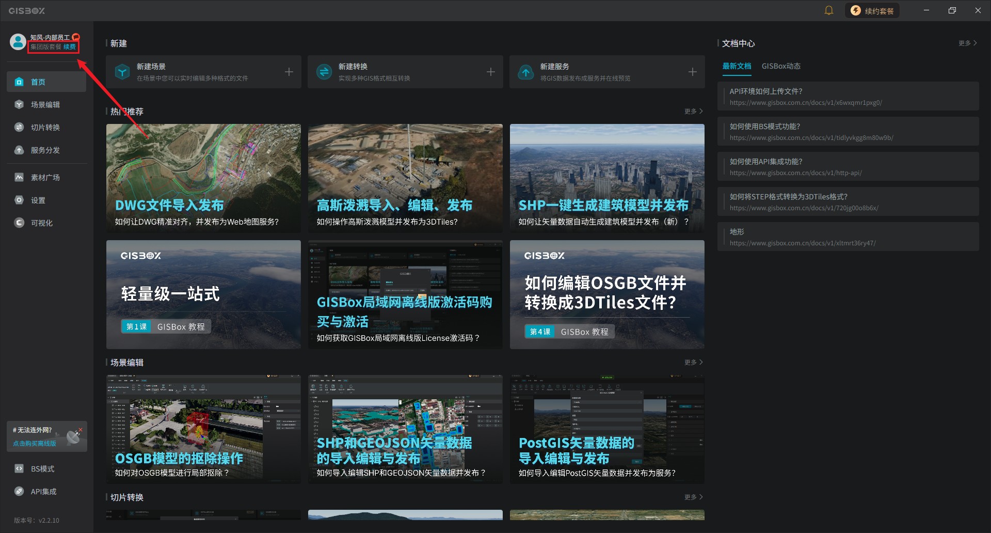This screenshot has width=991, height=533.
Task: Open the 轻量级一站式 第1课 tutorial card
Action: tap(203, 294)
